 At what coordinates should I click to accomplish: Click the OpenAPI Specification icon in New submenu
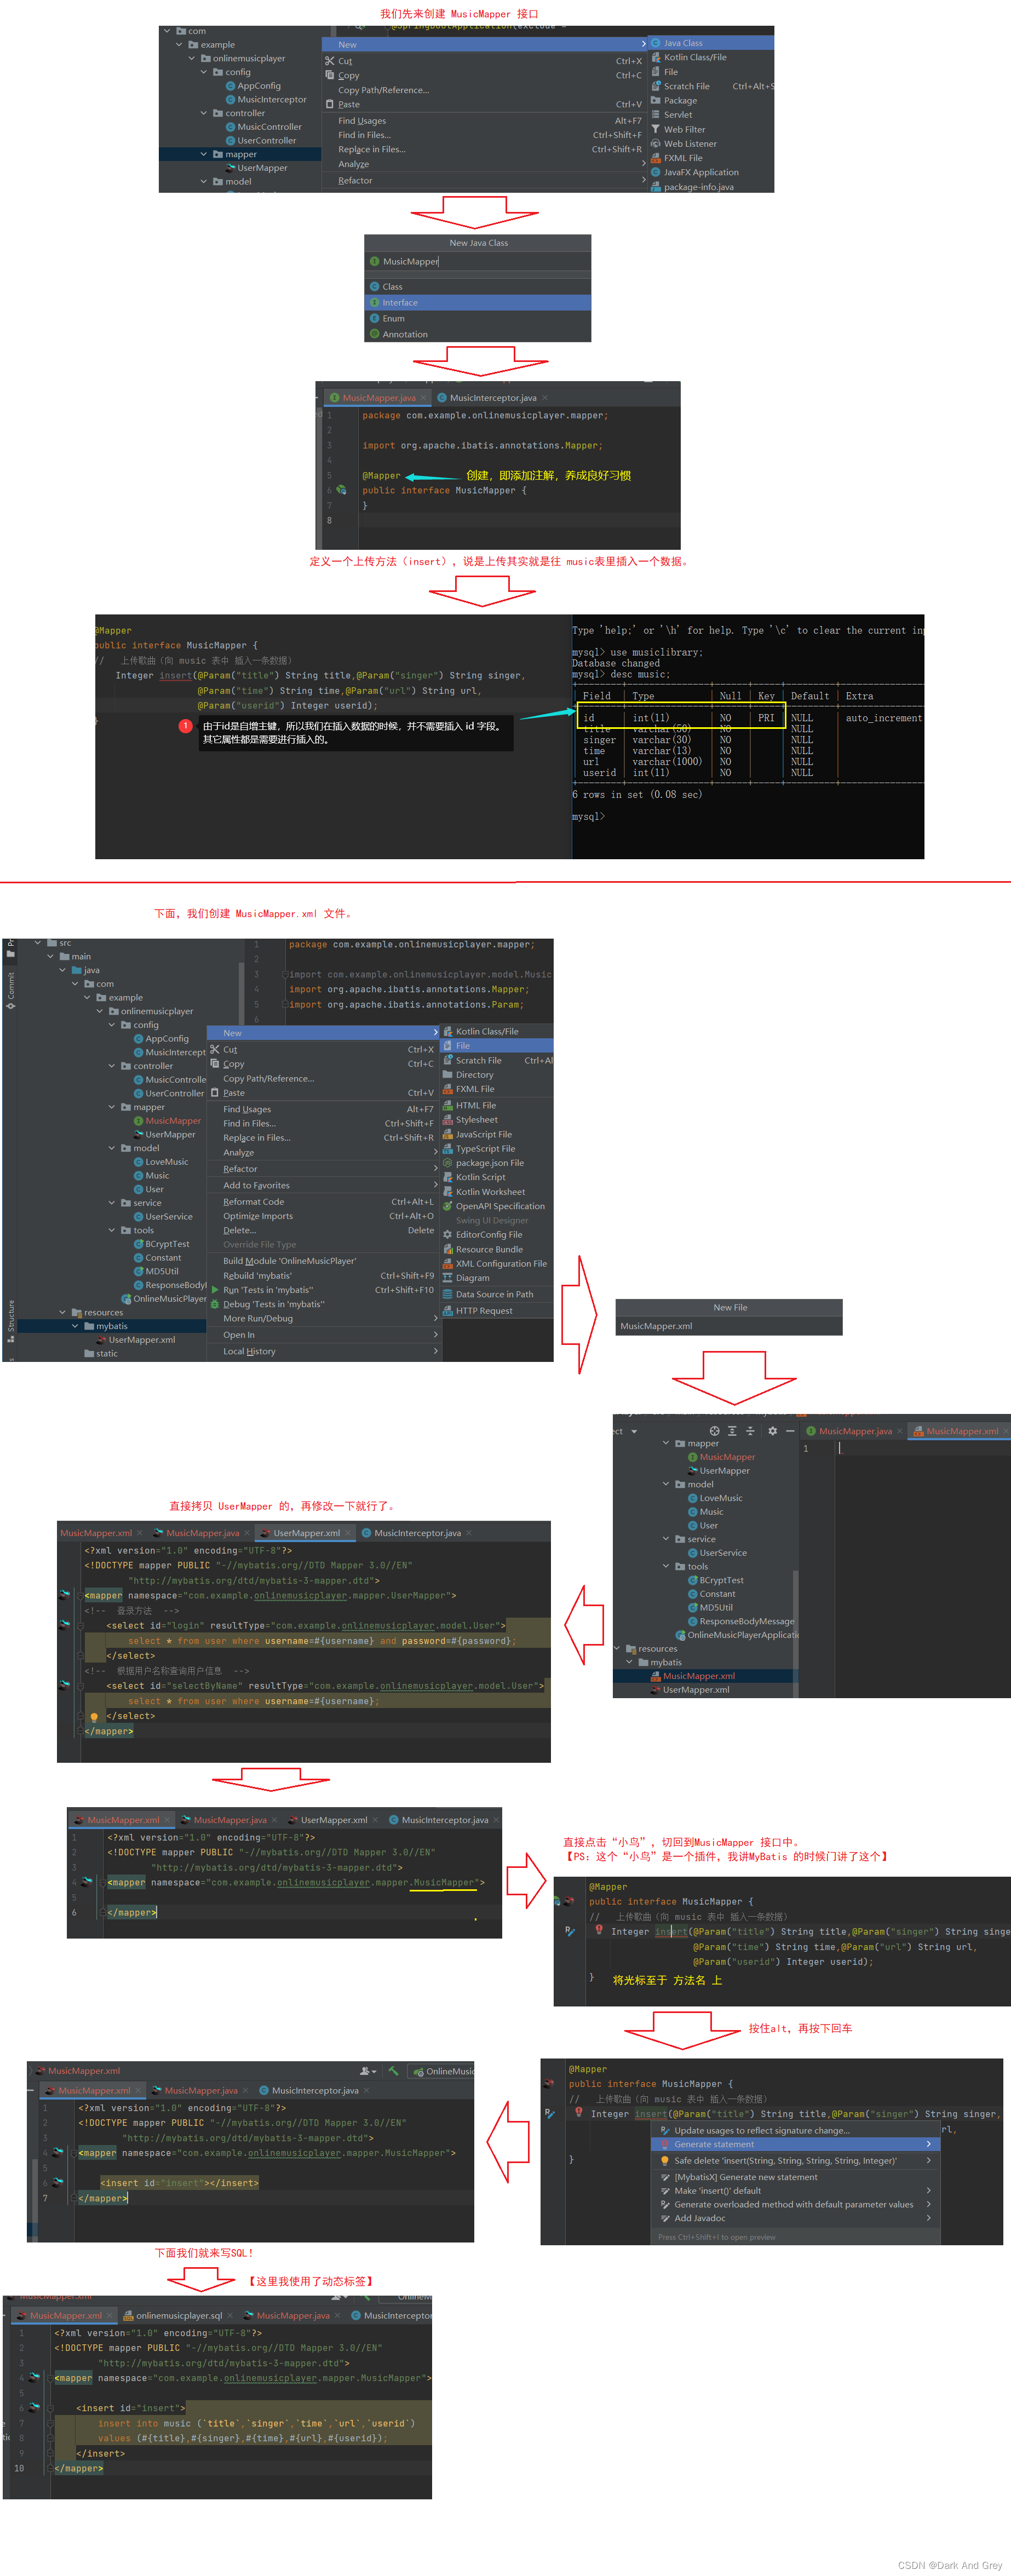[448, 1206]
